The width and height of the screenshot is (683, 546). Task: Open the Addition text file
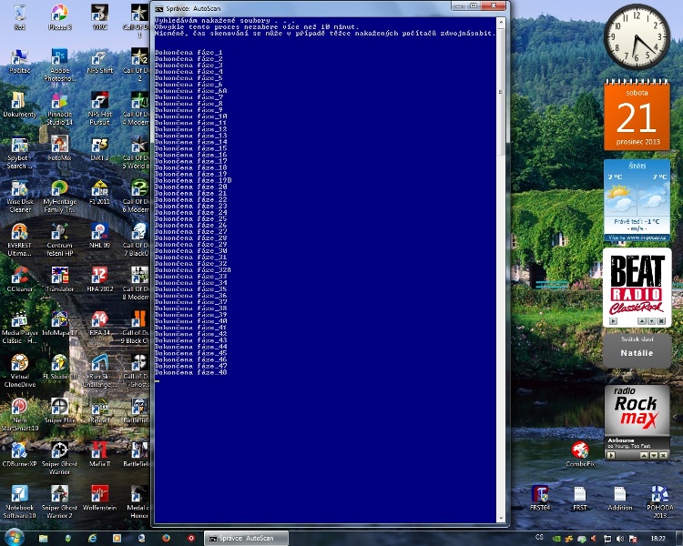(x=619, y=495)
